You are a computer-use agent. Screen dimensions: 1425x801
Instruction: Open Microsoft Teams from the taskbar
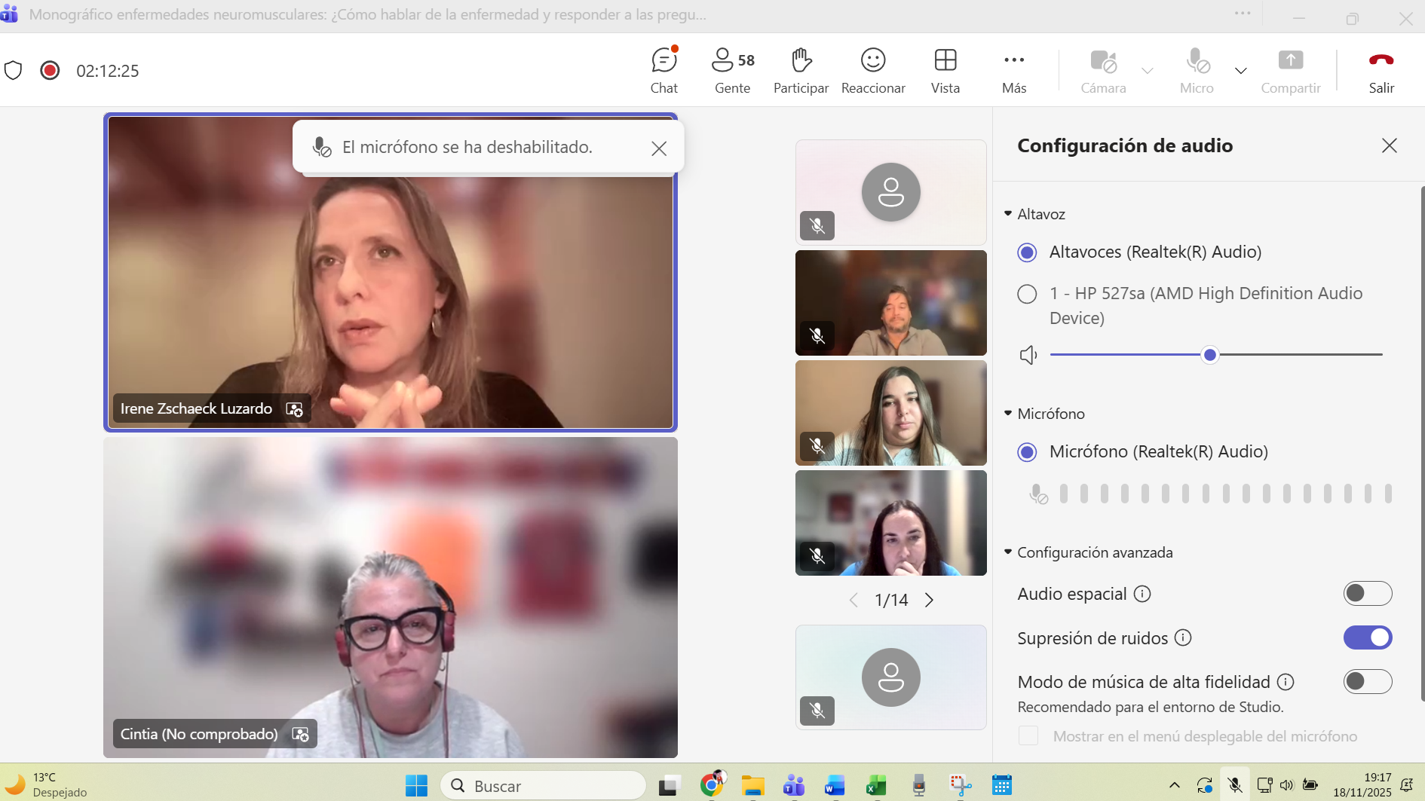point(793,786)
